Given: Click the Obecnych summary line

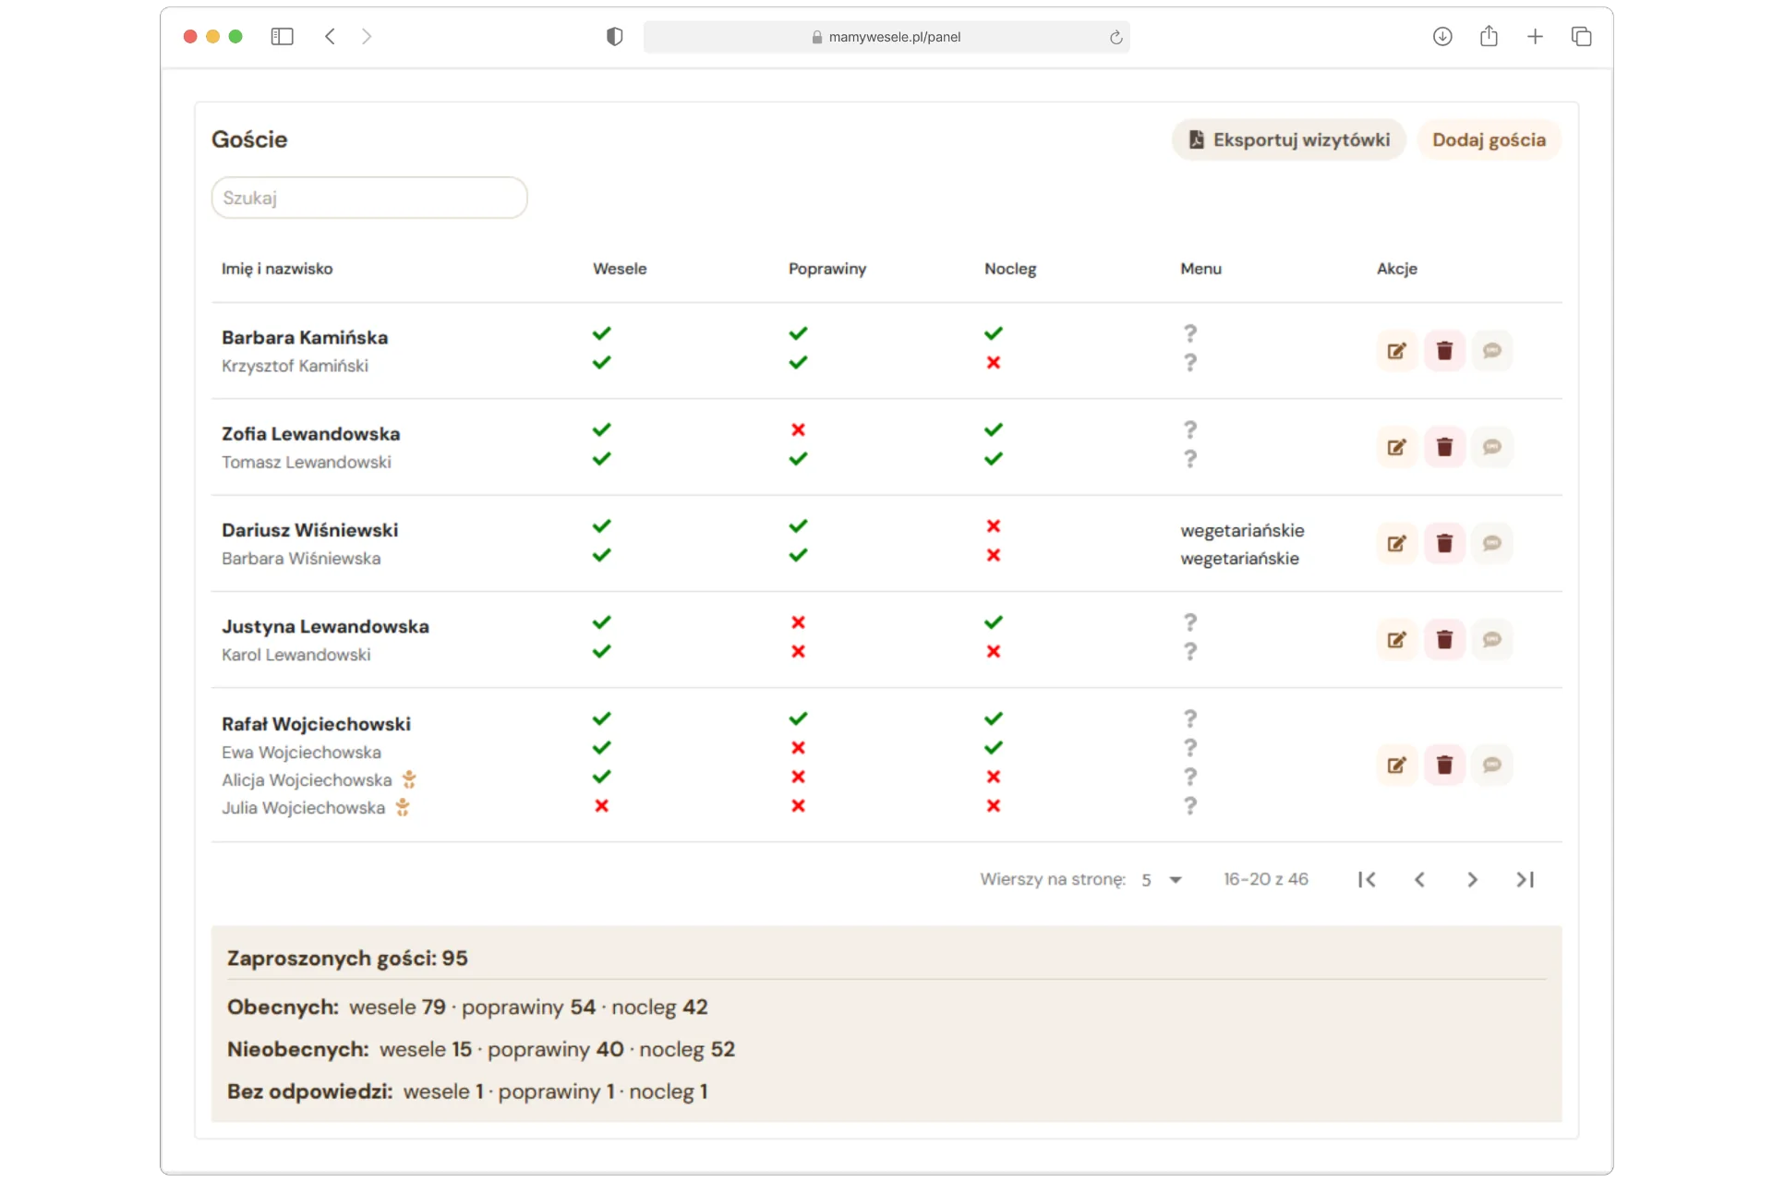Looking at the screenshot, I should [x=467, y=1007].
